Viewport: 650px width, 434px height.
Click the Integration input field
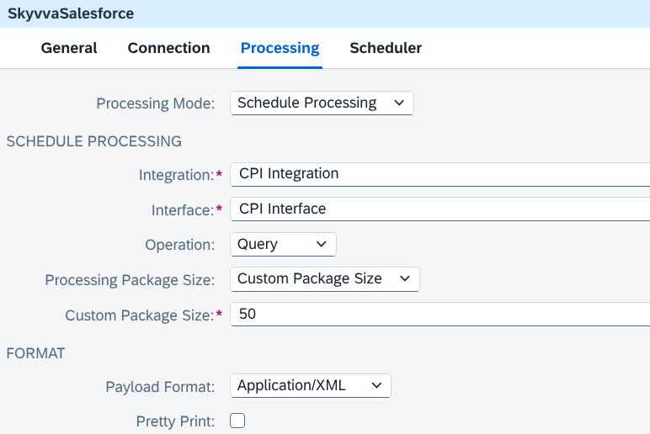[440, 174]
